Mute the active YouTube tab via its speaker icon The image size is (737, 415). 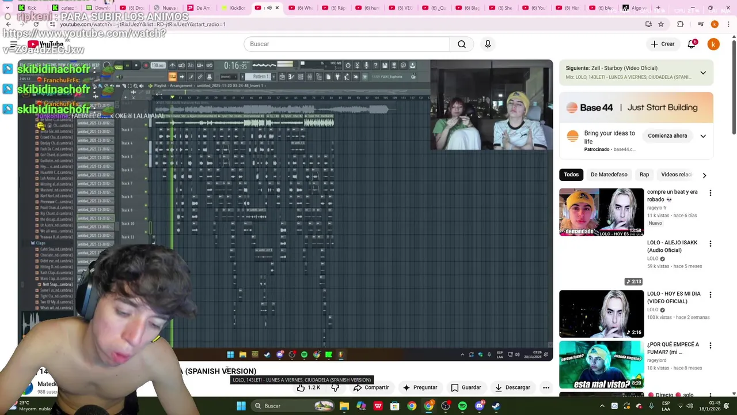[x=269, y=8]
